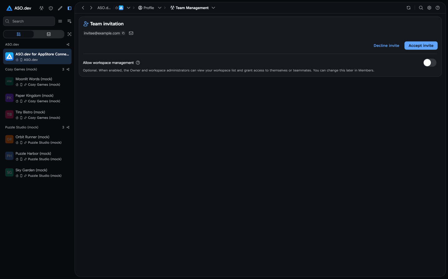
Task: Focus the sidebar Search field
Action: (x=29, y=21)
